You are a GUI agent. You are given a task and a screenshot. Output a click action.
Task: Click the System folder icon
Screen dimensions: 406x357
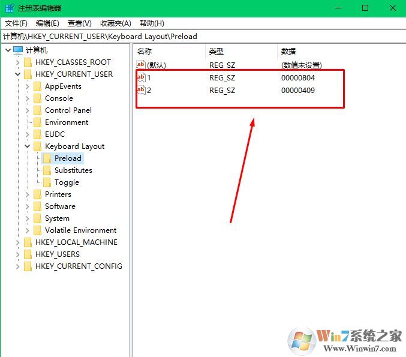coord(38,218)
